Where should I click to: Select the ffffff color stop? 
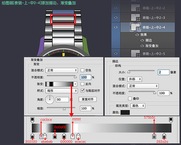pyautogui.click(x=73, y=136)
